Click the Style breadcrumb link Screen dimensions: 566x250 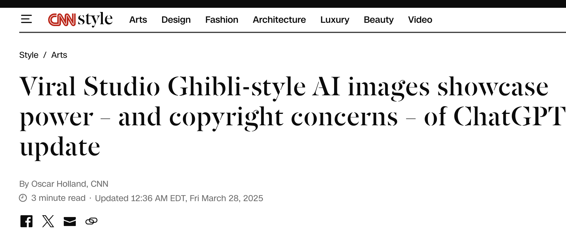29,55
